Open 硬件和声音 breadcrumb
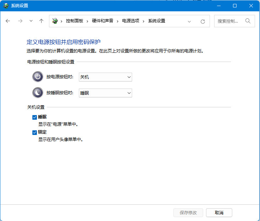 103,21
